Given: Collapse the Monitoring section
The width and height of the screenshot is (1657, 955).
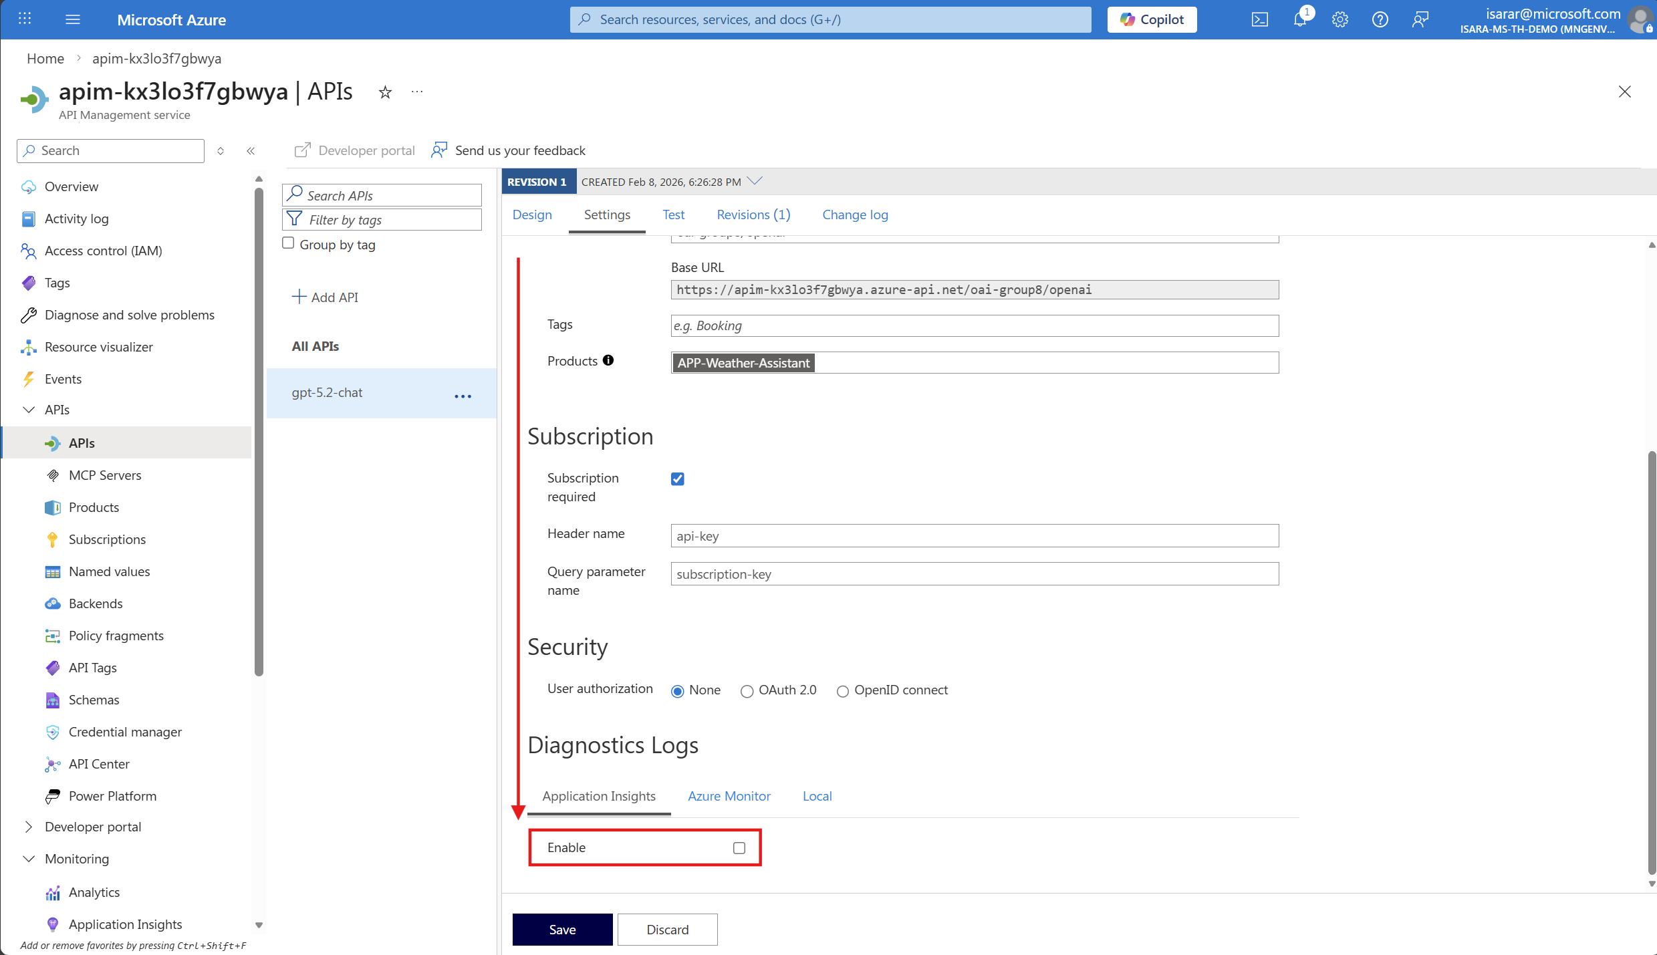Looking at the screenshot, I should (29, 859).
